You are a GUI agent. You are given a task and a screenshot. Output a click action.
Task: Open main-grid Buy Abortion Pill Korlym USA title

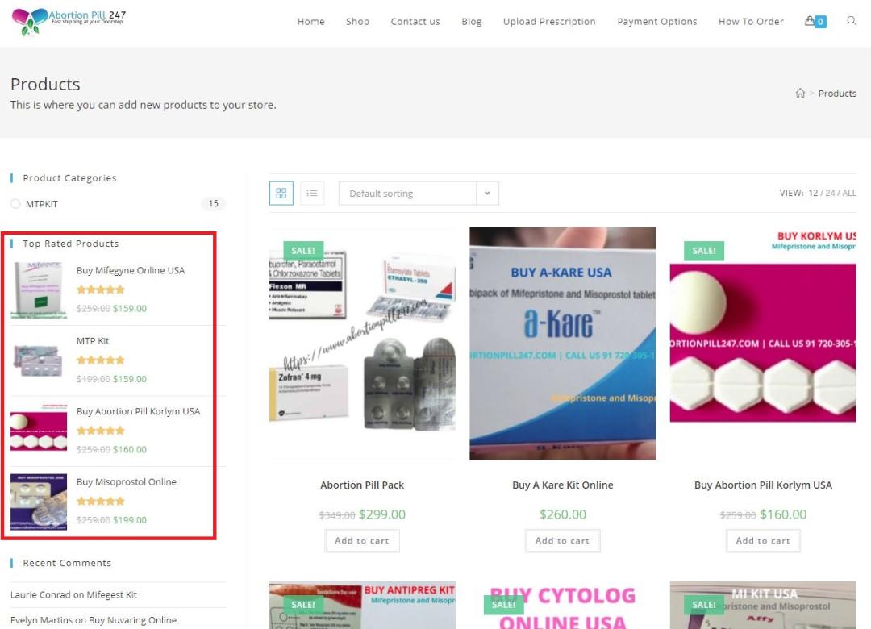point(763,485)
